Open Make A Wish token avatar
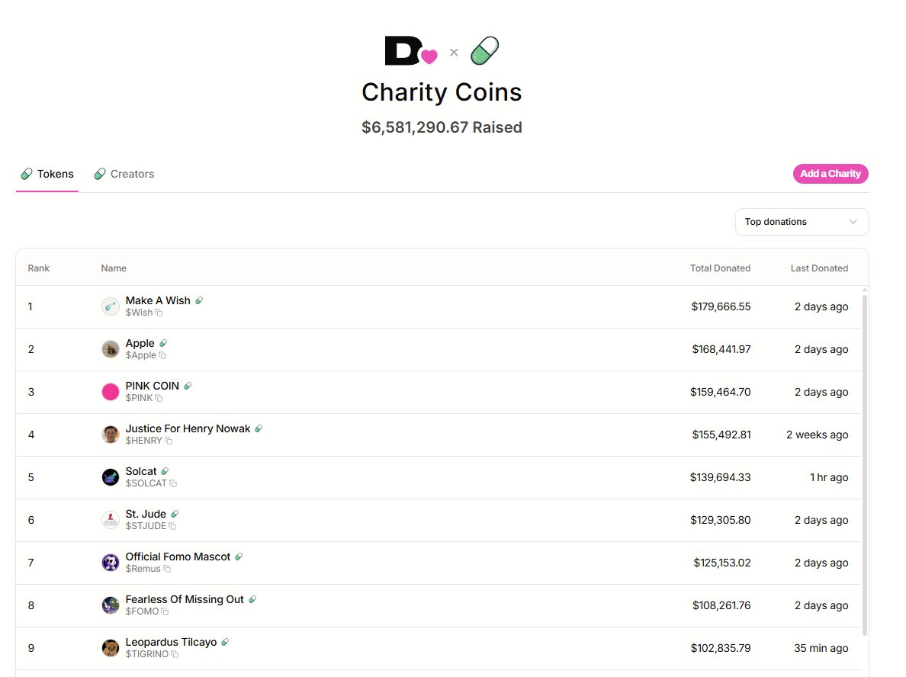 pyautogui.click(x=111, y=306)
